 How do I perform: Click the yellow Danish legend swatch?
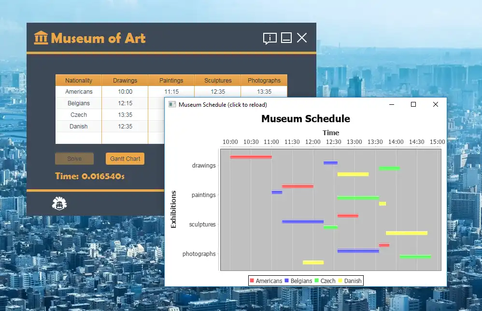tap(340, 281)
